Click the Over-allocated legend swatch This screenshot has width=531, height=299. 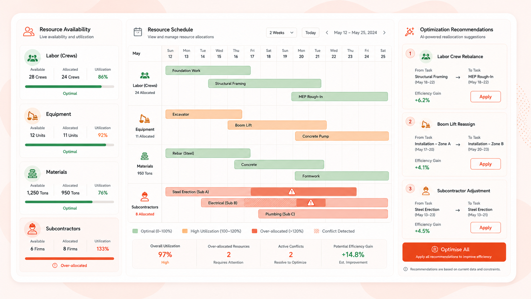coord(254,231)
